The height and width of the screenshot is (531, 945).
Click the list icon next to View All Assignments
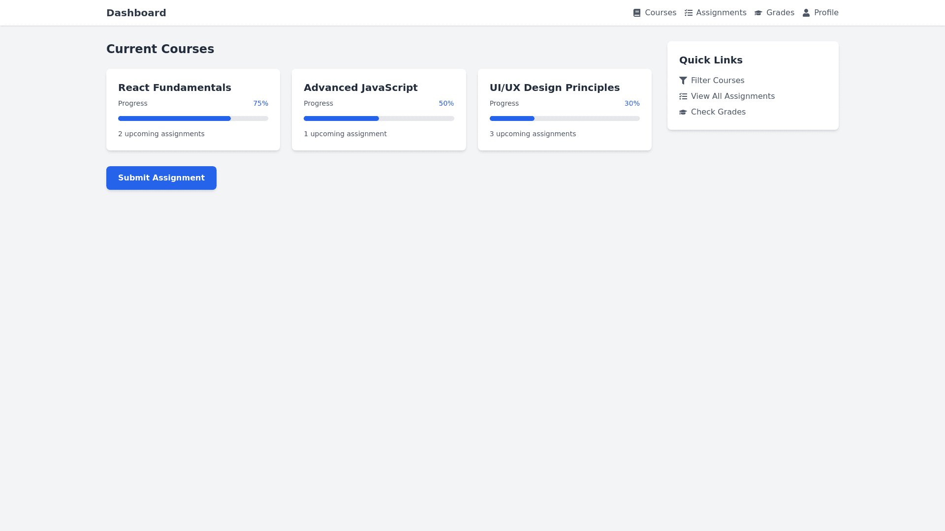pos(683,96)
